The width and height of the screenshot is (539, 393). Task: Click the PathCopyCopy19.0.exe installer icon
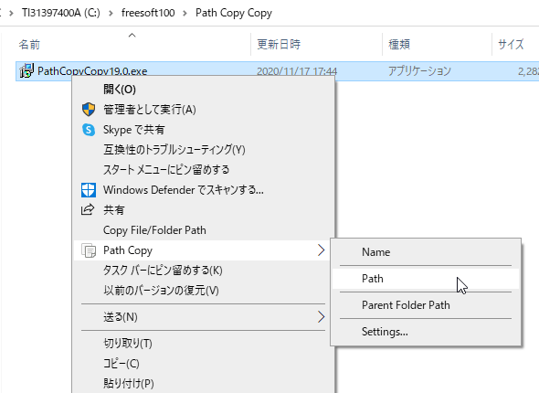click(x=26, y=70)
